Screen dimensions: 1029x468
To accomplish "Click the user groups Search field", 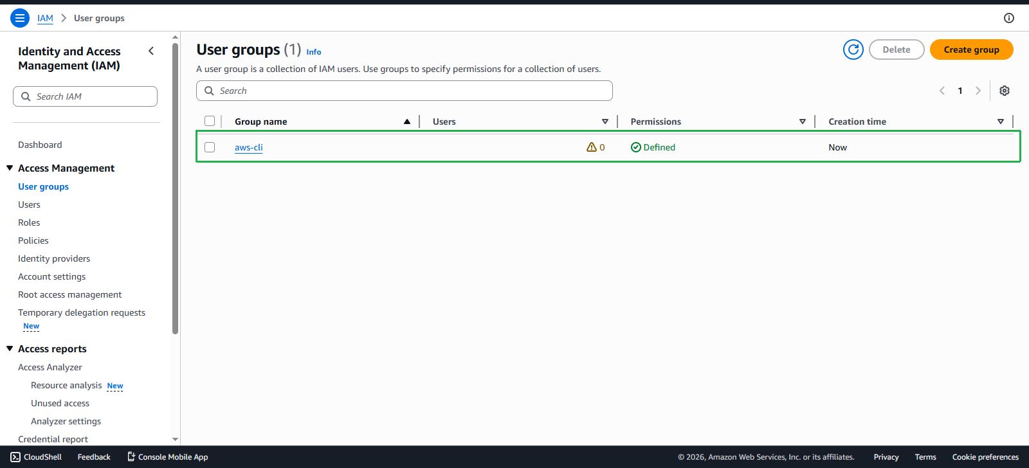I will coord(405,91).
